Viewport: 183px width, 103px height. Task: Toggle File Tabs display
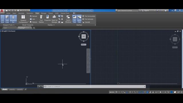[x=74, y=19]
